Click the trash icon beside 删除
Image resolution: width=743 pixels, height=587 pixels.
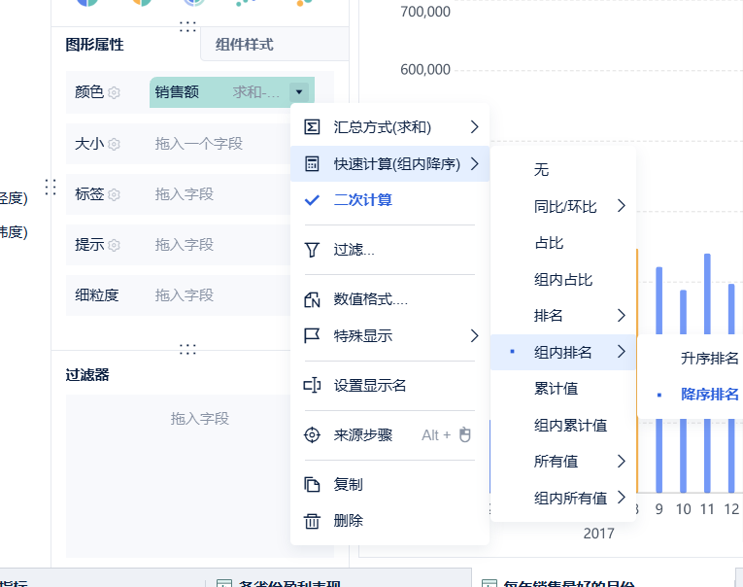[312, 521]
